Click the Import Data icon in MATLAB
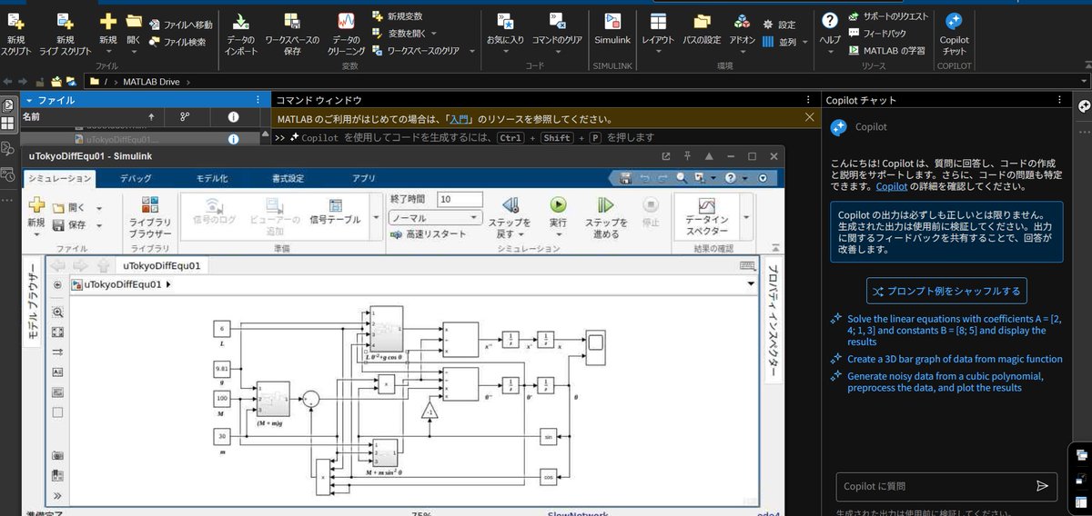Screen dimensions: 1092x516 click(241, 21)
